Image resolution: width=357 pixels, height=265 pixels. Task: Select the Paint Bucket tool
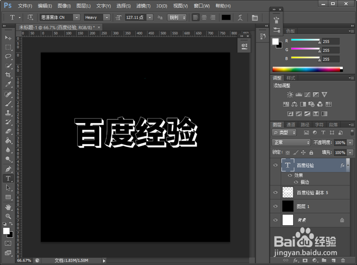(x=8, y=140)
